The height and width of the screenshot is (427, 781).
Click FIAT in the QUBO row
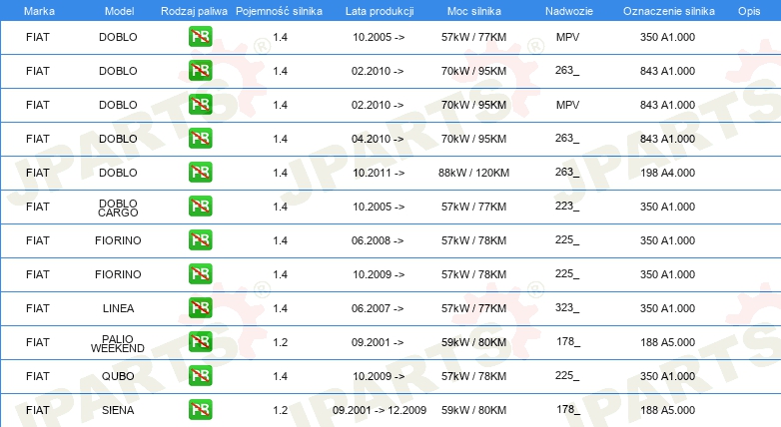pos(38,376)
